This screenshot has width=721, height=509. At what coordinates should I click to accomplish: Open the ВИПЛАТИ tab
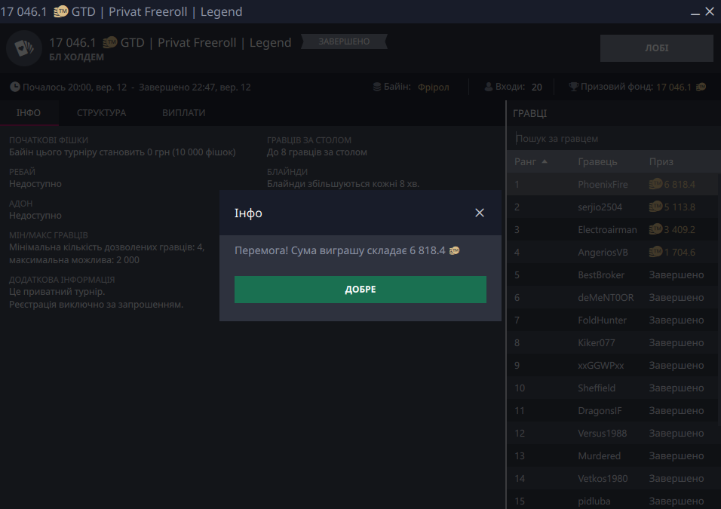pos(183,113)
